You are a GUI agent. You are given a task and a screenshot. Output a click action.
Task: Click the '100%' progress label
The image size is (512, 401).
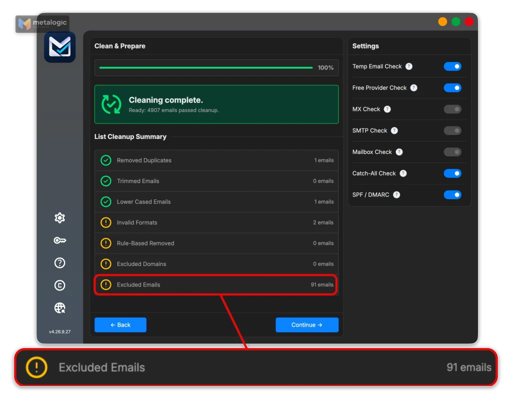tap(325, 68)
